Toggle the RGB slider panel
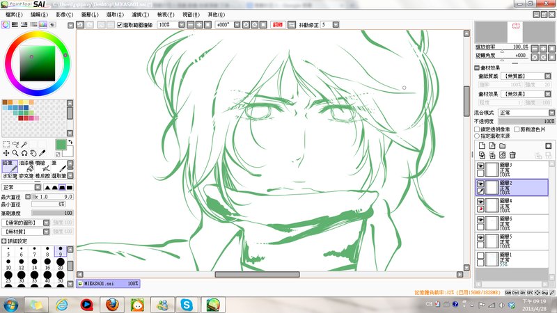557x313 pixels. coord(15,24)
